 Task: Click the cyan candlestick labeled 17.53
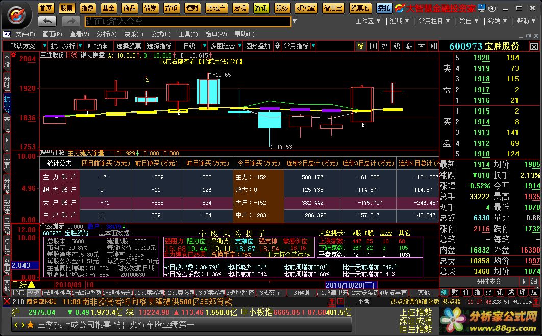point(269,120)
